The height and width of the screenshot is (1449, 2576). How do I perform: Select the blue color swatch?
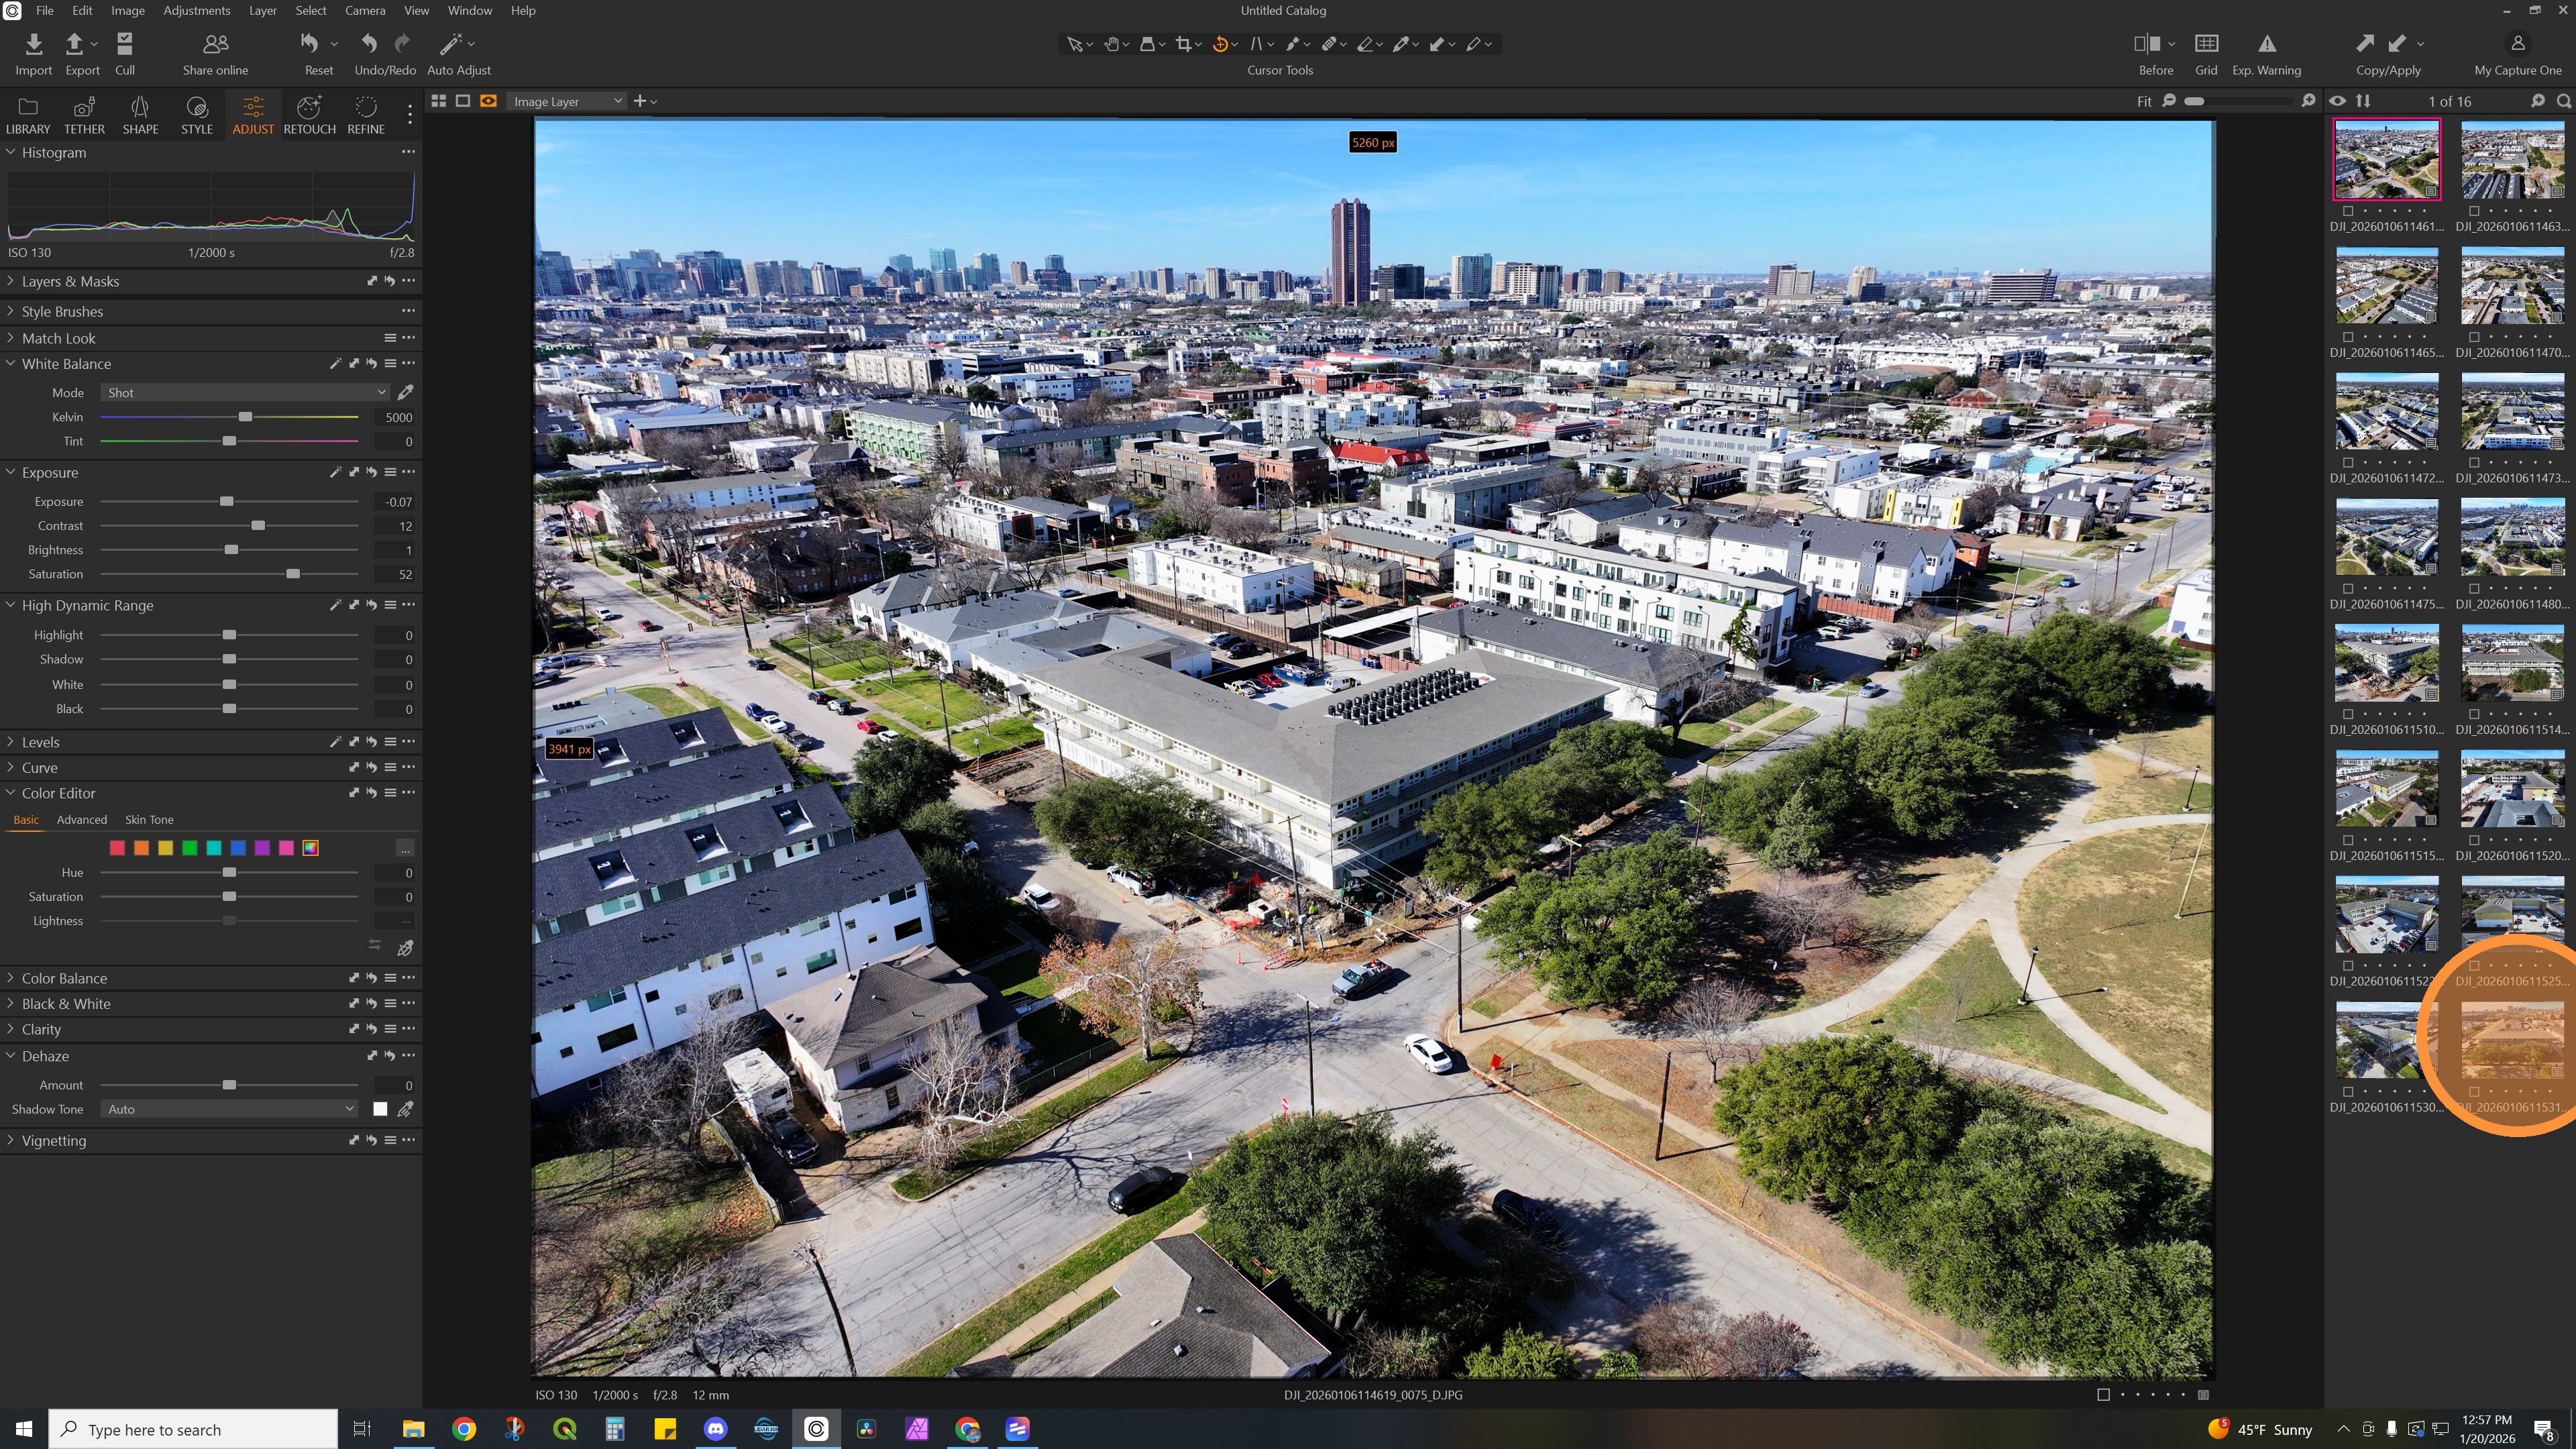(238, 848)
